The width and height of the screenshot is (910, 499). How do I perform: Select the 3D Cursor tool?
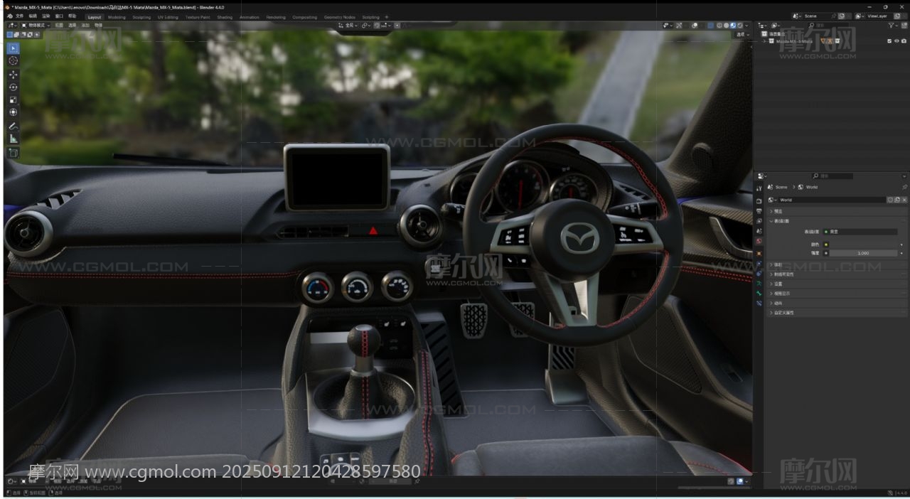[14, 61]
